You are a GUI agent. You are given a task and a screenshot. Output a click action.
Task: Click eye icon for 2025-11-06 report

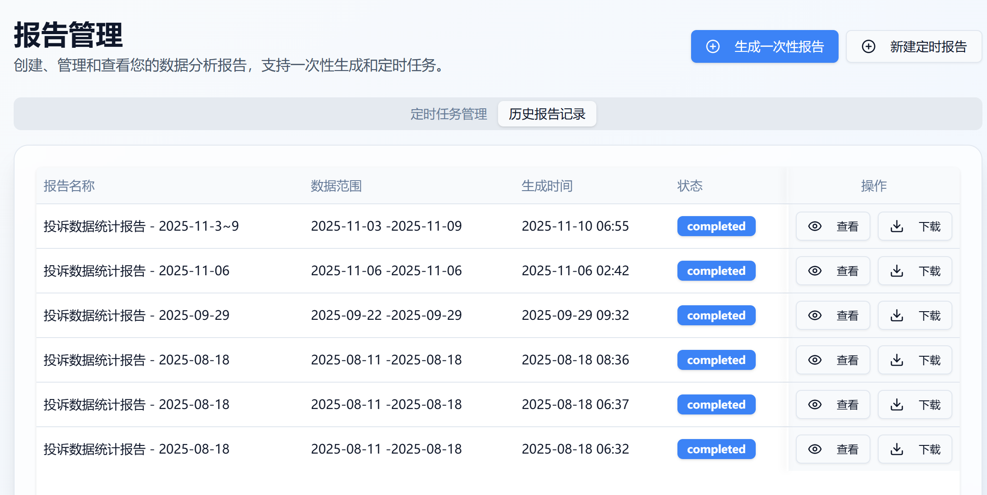pos(814,271)
